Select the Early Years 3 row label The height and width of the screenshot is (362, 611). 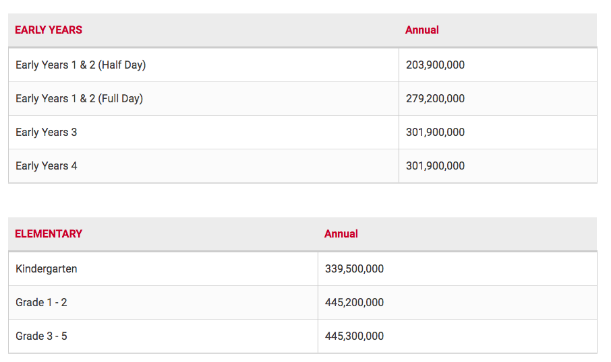tap(47, 133)
